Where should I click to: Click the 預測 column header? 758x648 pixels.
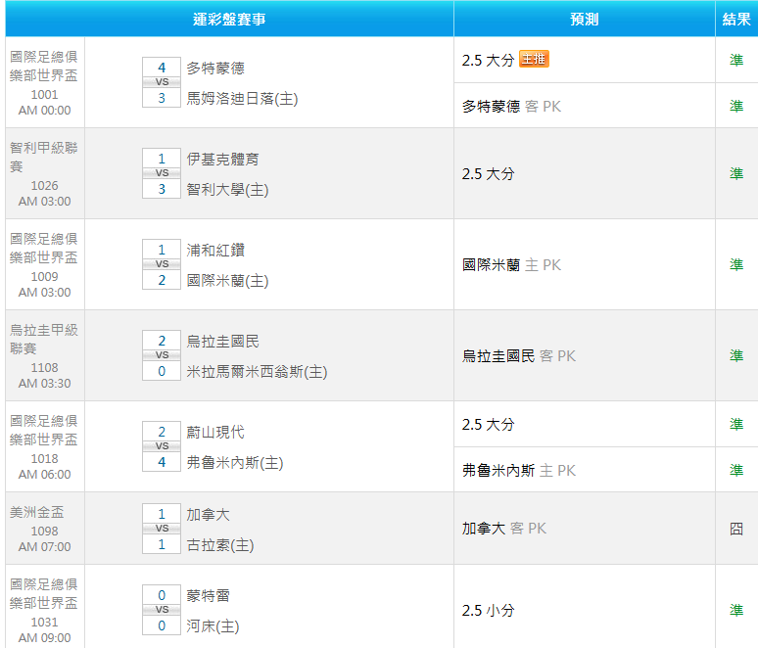[x=585, y=19]
